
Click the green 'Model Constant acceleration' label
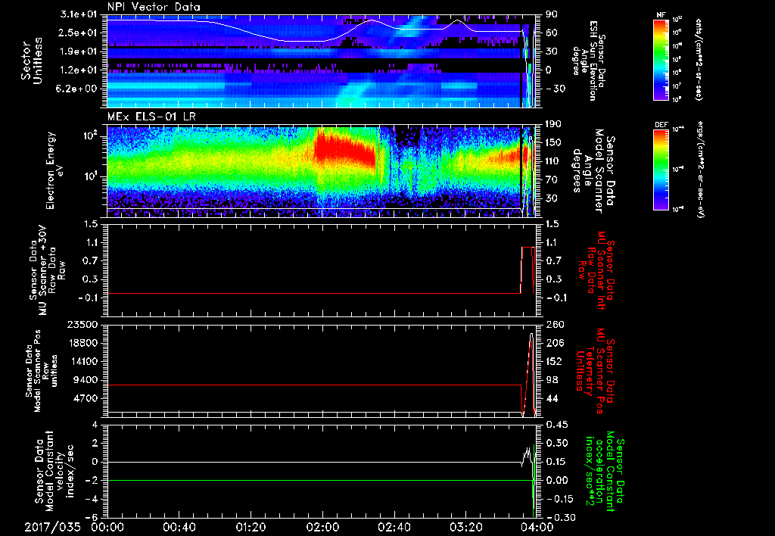605,472
